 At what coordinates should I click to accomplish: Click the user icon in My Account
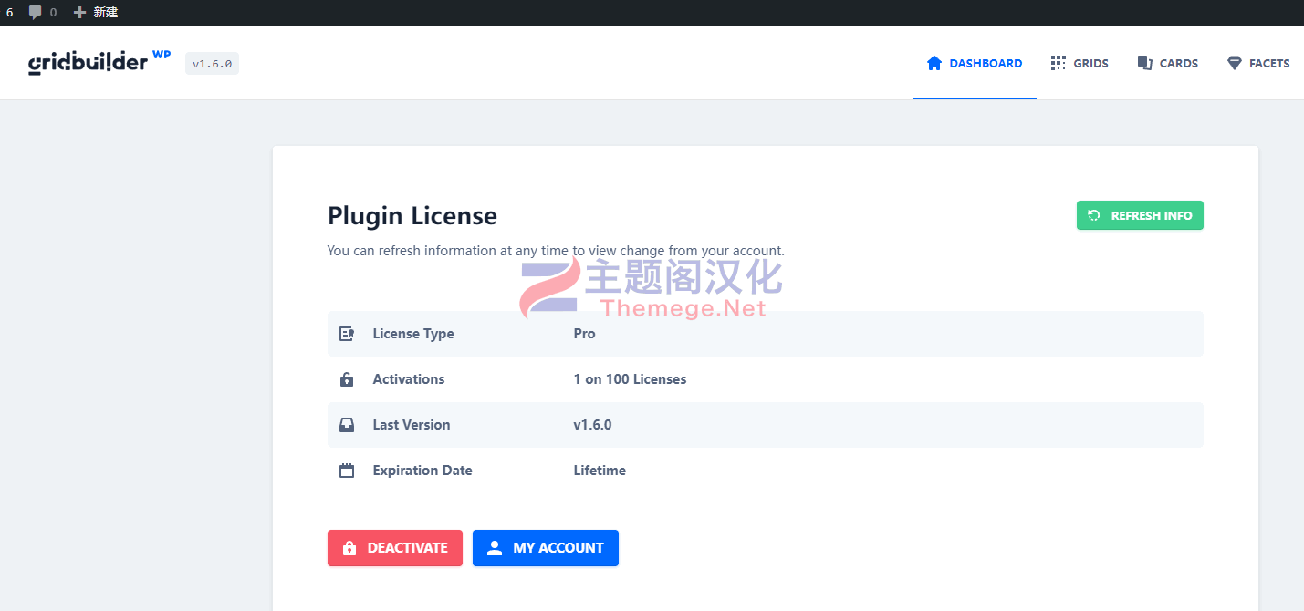(495, 548)
